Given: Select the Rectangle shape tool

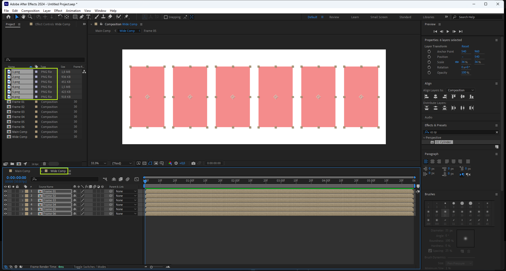Looking at the screenshot, I should point(75,17).
